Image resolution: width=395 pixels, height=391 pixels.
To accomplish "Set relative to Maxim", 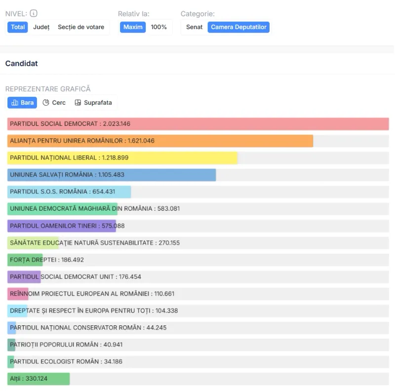I will click(133, 27).
